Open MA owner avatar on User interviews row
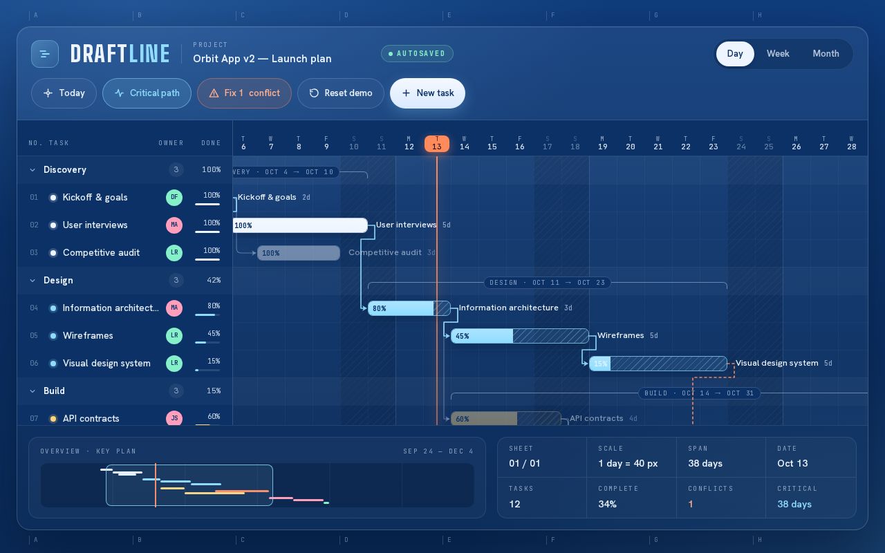This screenshot has width=885, height=553. tap(174, 225)
